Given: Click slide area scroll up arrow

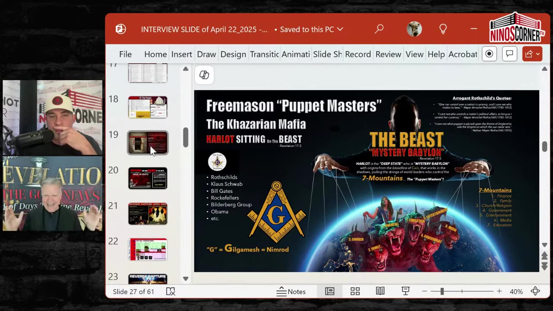Looking at the screenshot, I should [x=544, y=69].
